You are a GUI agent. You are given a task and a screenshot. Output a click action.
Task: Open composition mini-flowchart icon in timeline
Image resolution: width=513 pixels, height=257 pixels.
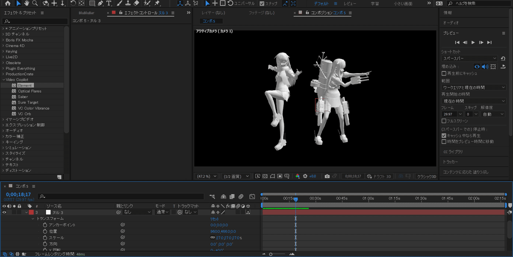(x=212, y=196)
